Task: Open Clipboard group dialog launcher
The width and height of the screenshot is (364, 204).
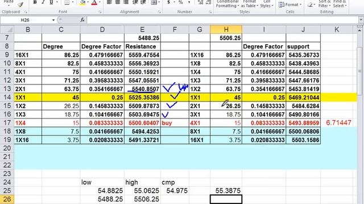Action: click(x=26, y=12)
